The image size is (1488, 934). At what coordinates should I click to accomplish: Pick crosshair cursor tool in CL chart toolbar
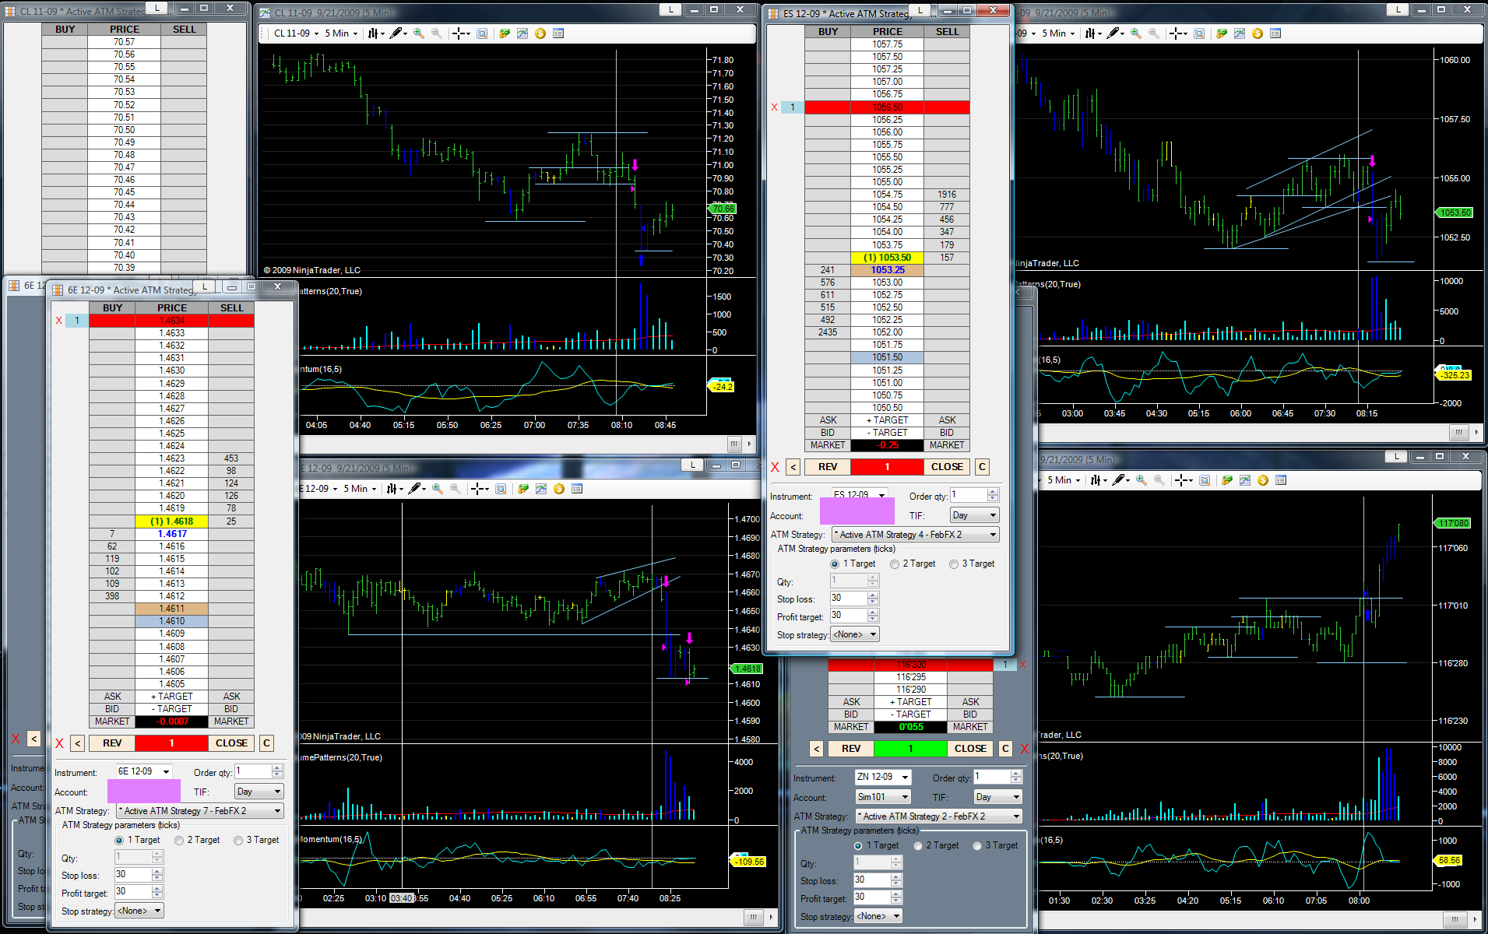(x=461, y=33)
